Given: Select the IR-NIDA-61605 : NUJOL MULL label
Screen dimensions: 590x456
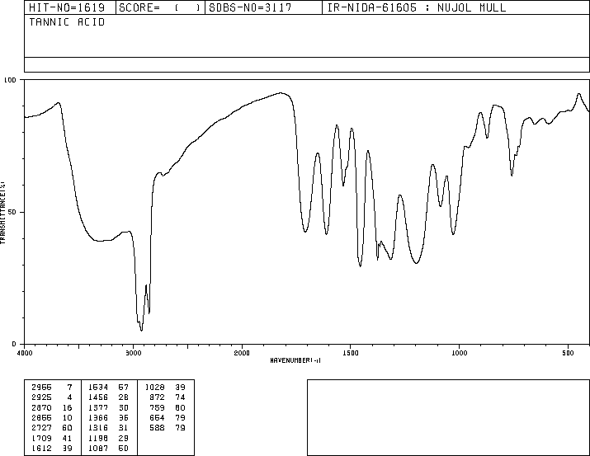Looking at the screenshot, I should point(417,7).
